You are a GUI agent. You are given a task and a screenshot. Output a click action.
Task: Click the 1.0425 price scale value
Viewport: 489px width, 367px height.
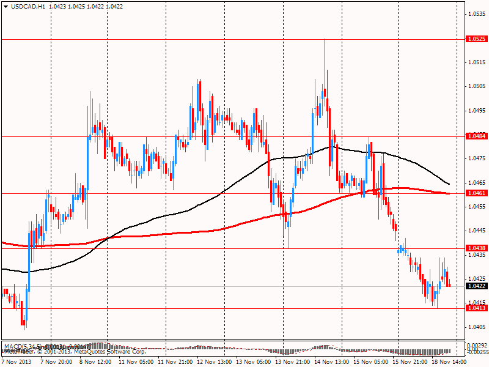click(x=477, y=279)
